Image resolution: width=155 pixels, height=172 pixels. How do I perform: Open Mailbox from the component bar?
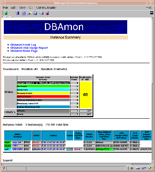pos(138,168)
